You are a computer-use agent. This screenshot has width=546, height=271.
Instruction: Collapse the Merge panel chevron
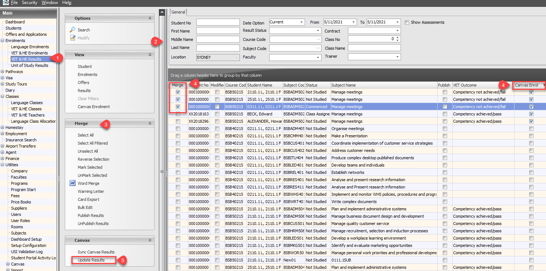pyautogui.click(x=150, y=123)
